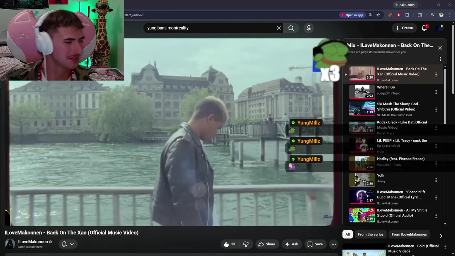455x256 pixels.
Task: Open subscription notification bell dropdown
Action: coord(68,244)
